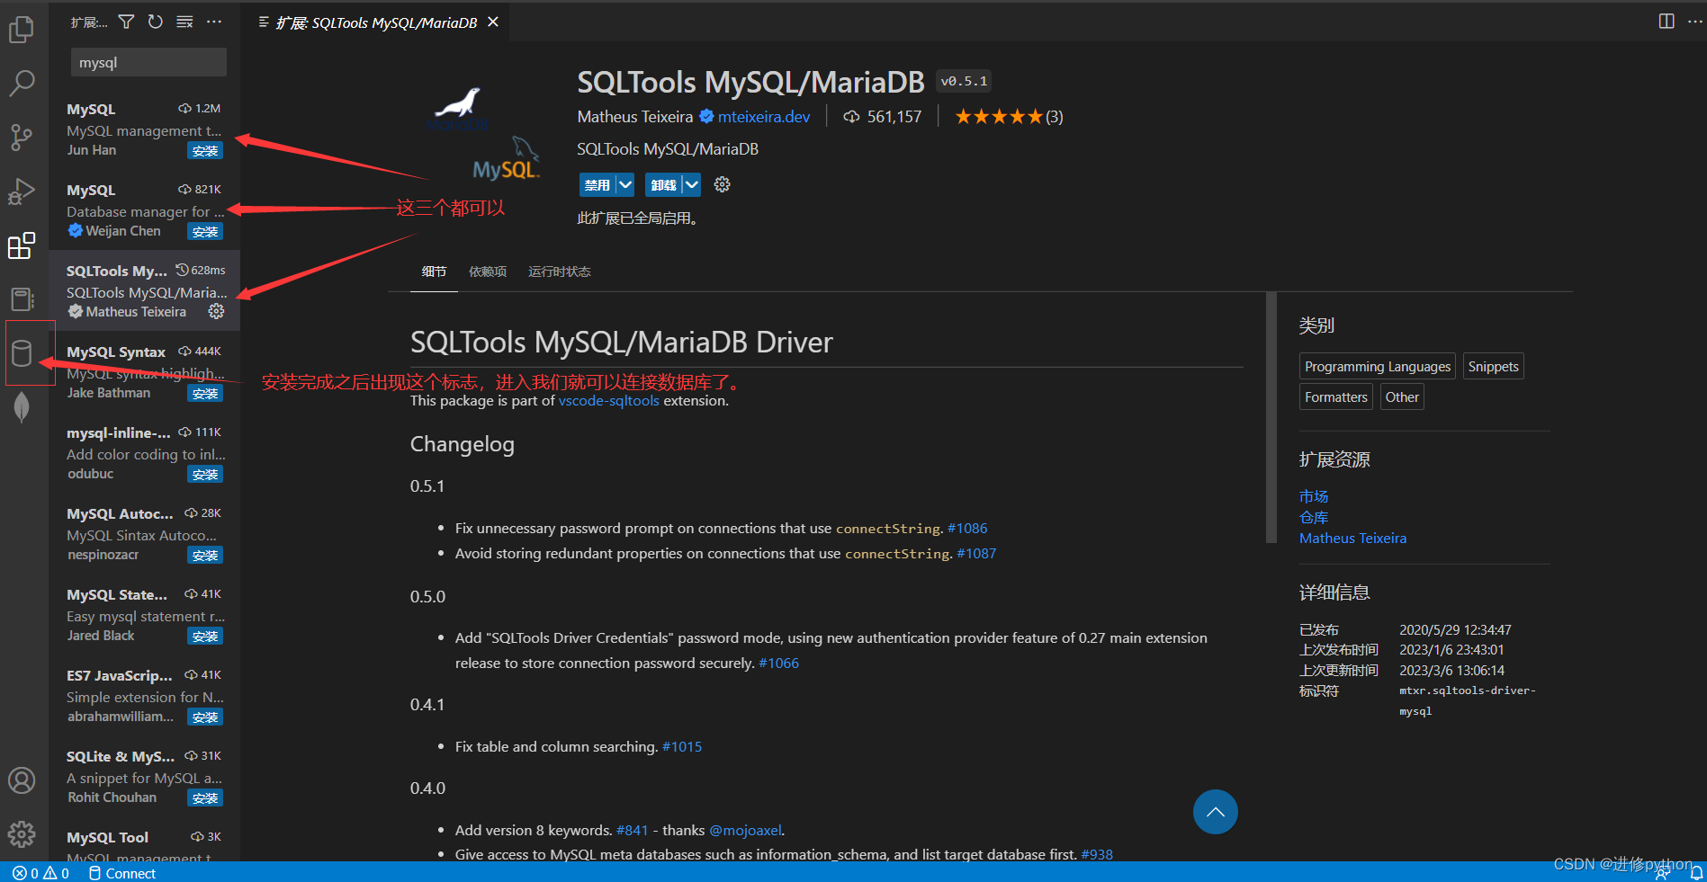Open the five-star rating reviews
Viewport: 1707px width, 882px height.
pyautogui.click(x=1009, y=117)
